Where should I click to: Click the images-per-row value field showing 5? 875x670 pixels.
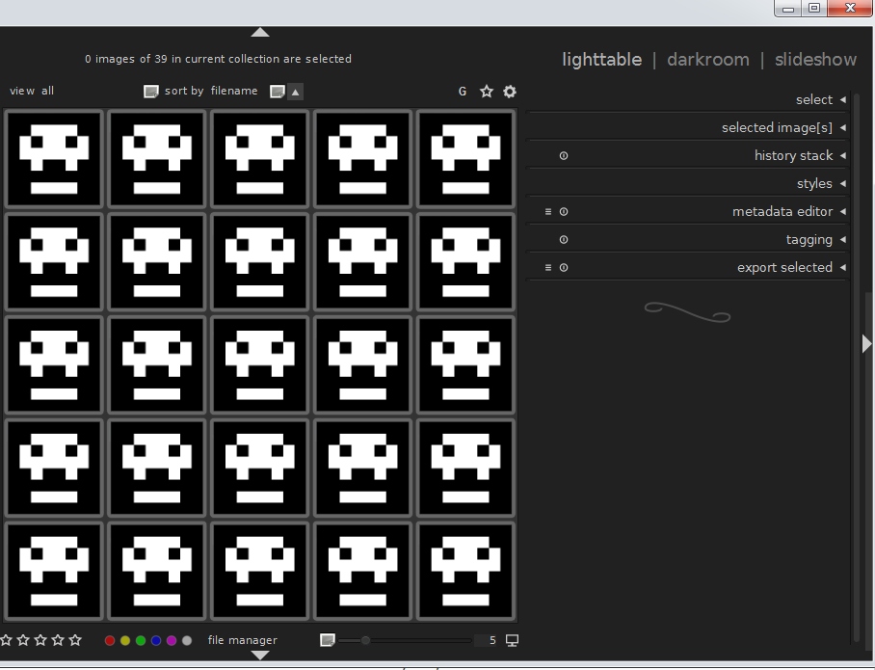tap(488, 640)
